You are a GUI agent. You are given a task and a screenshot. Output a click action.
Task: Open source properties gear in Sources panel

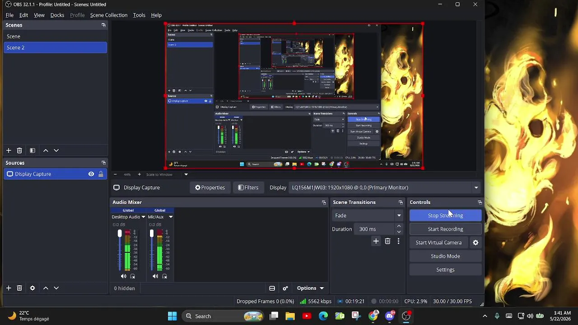click(x=33, y=288)
